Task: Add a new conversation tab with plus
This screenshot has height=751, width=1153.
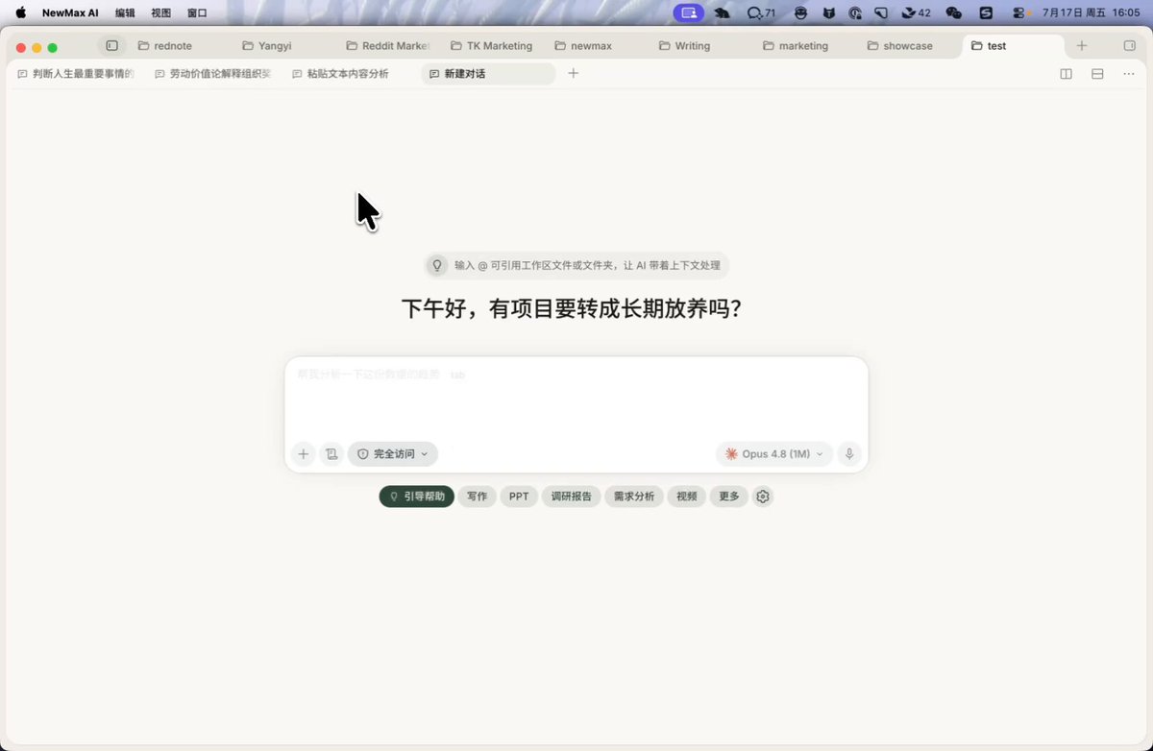Action: tap(574, 73)
